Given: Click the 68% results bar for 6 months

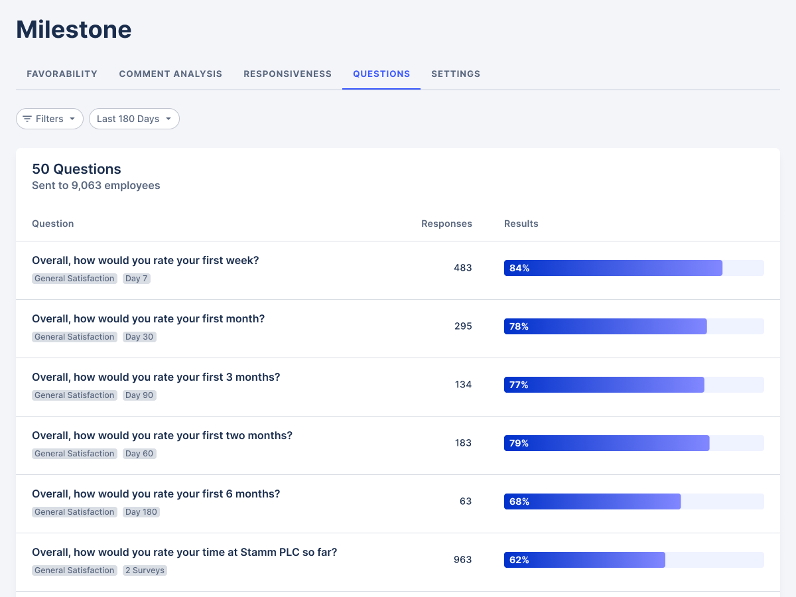Looking at the screenshot, I should tap(592, 501).
